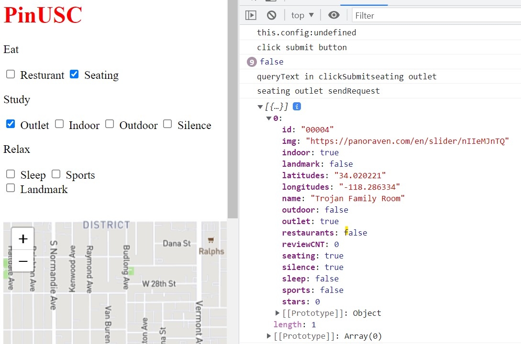Expand the [[Prototype]]: Array(0) entry
This screenshot has height=344, width=521.
click(269, 336)
